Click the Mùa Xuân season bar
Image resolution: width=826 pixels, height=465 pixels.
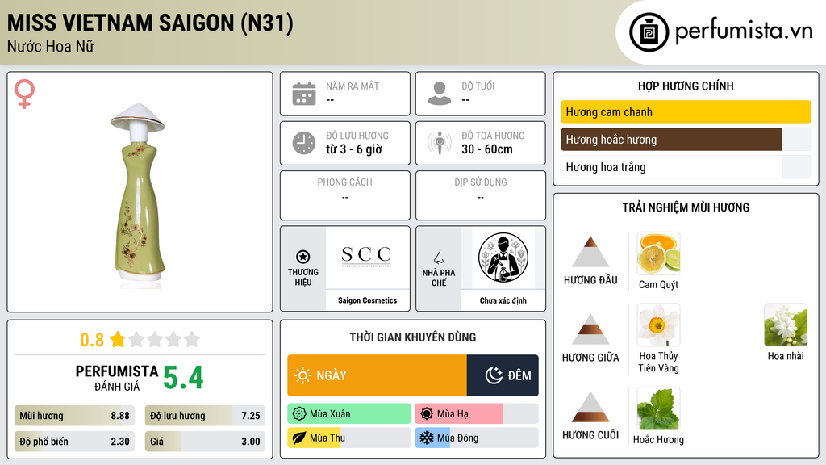(x=349, y=414)
